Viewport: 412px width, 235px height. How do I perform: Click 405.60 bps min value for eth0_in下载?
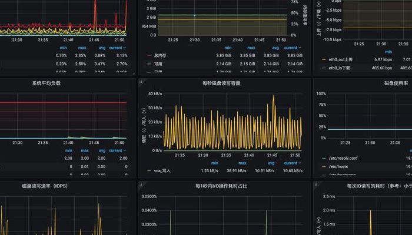[382, 68]
